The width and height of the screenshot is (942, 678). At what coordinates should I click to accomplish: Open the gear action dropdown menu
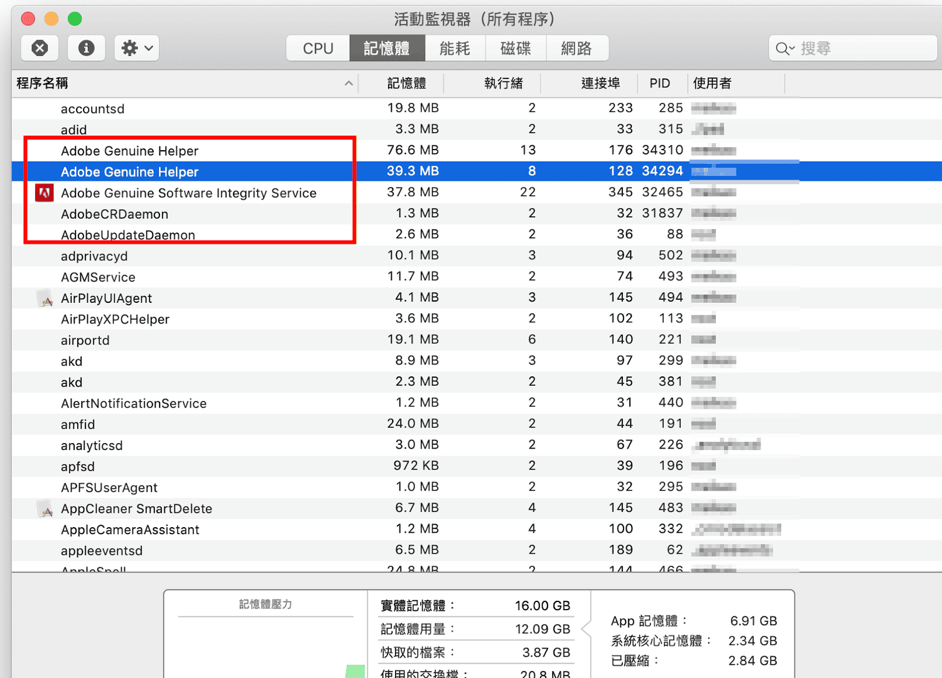(x=137, y=48)
